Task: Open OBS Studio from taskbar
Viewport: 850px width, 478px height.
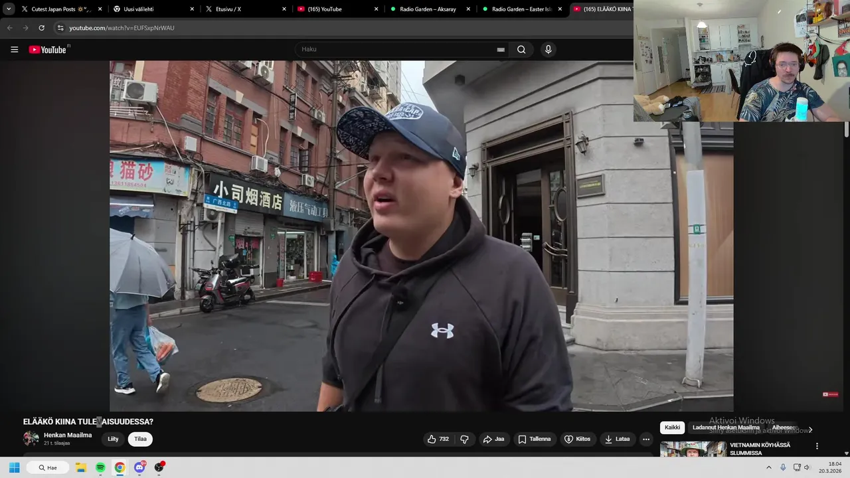Action: coord(159,467)
